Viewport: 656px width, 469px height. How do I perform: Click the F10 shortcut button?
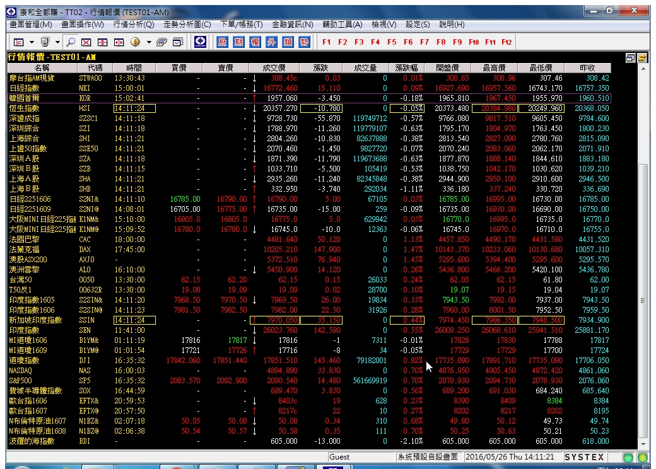(474, 42)
